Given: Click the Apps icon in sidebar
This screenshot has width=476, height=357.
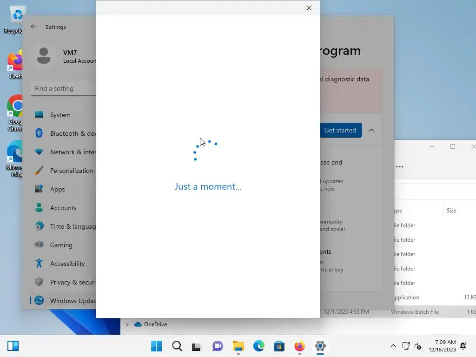Looking at the screenshot, I should [x=39, y=189].
